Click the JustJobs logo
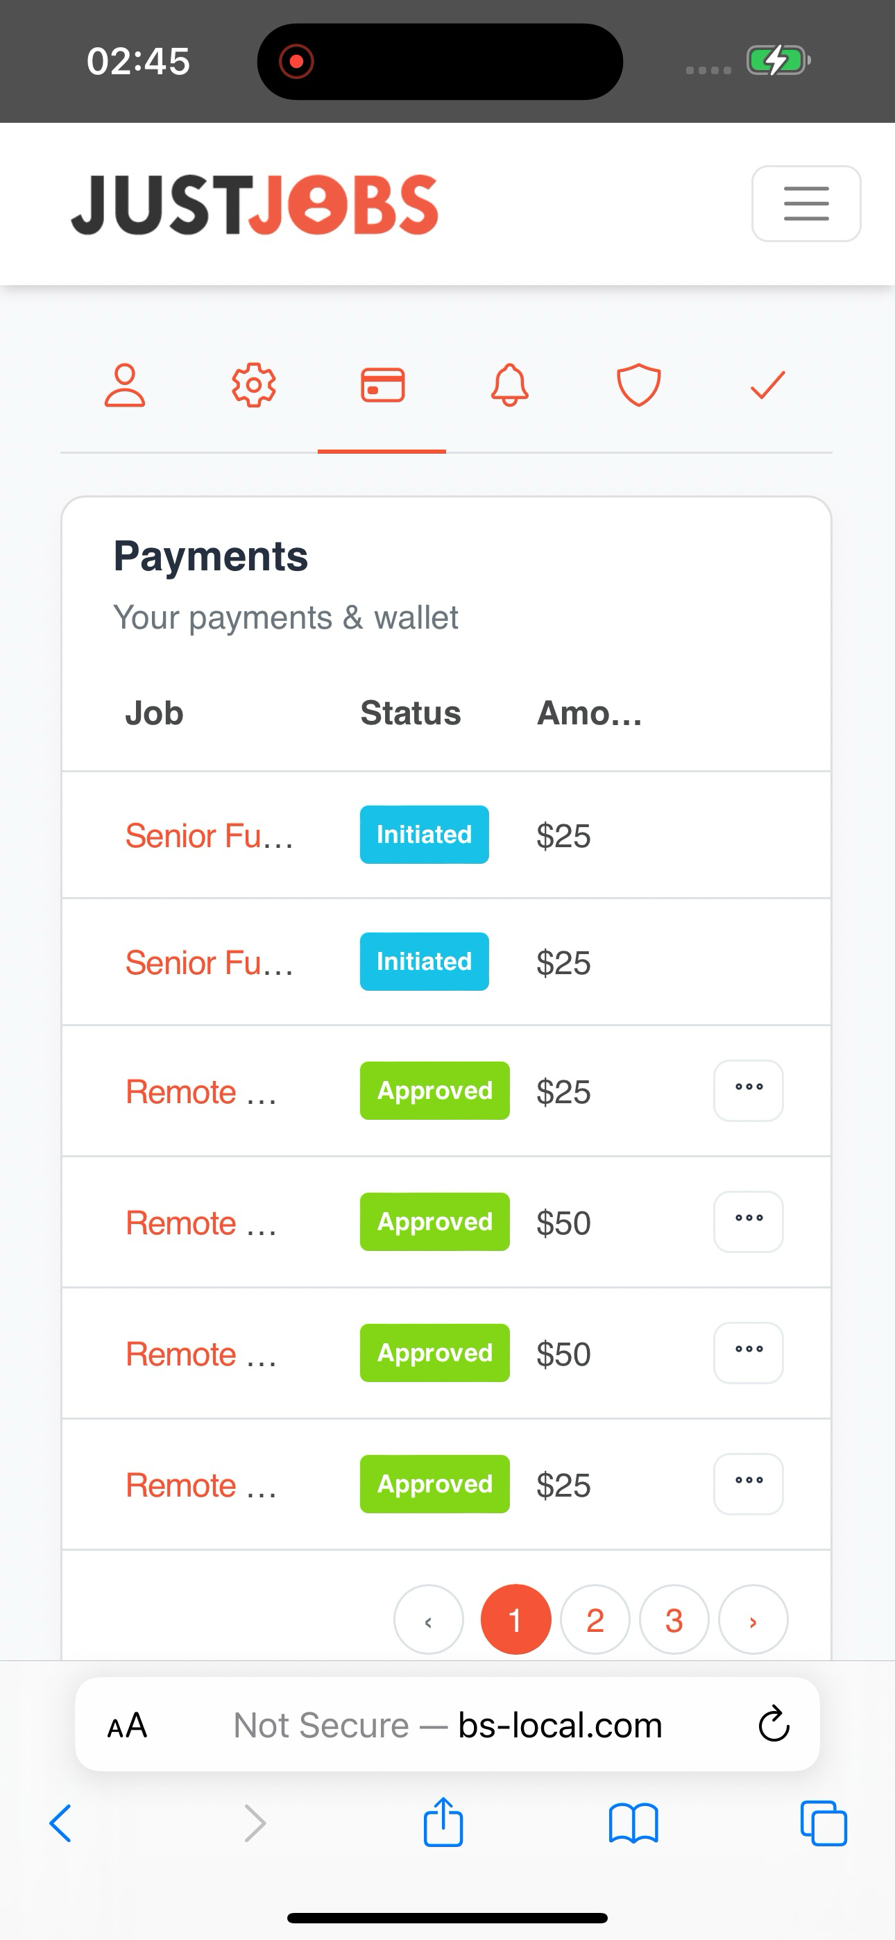 (255, 205)
